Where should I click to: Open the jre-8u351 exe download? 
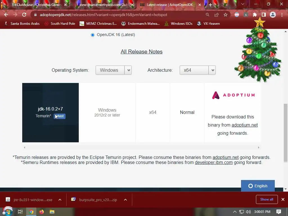[x=29, y=200]
